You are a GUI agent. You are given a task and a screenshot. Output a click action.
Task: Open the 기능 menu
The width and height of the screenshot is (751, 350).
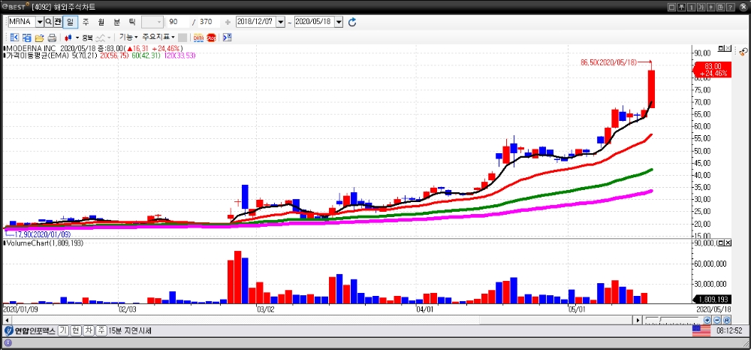[128, 37]
